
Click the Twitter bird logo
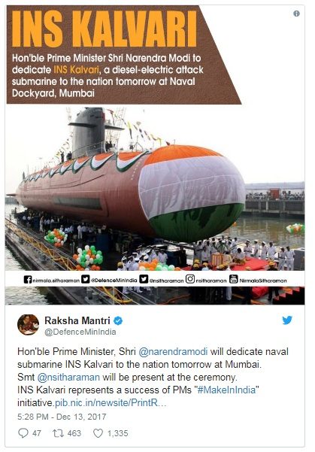tap(287, 320)
